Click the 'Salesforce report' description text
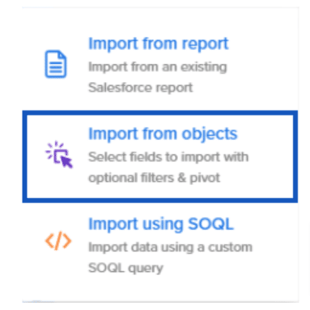The width and height of the screenshot is (310, 310). pyautogui.click(x=141, y=88)
